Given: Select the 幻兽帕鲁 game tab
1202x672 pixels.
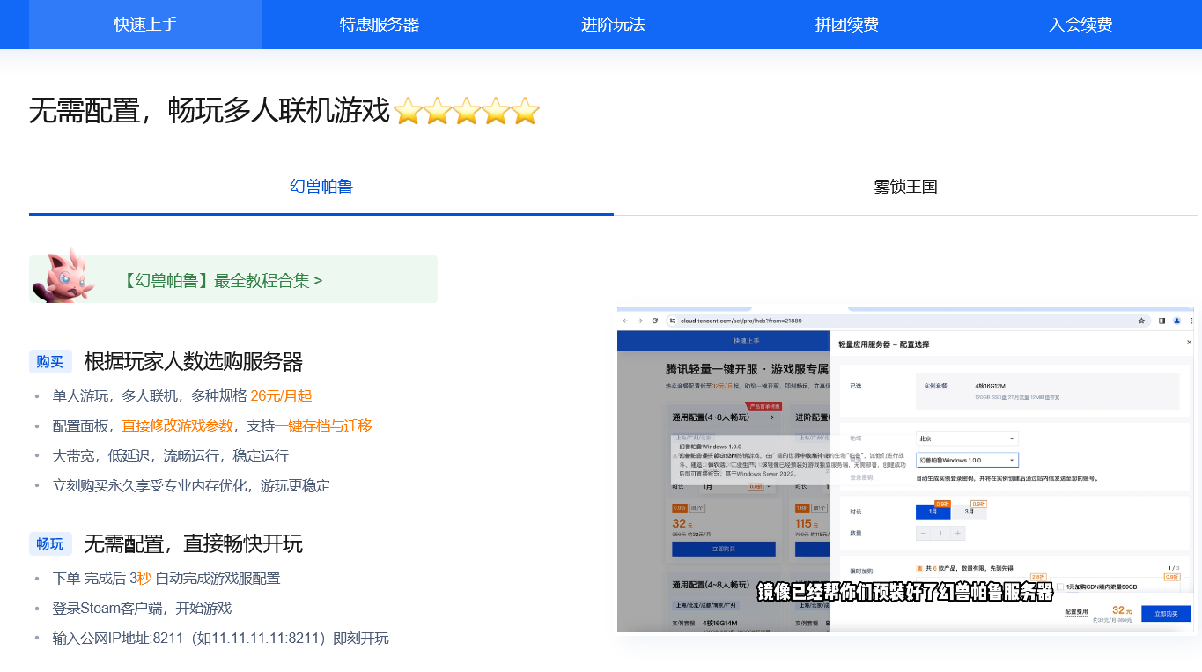Looking at the screenshot, I should click(x=321, y=187).
